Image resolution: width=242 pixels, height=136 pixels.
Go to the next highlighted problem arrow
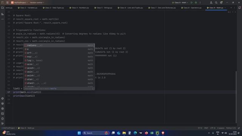point(235,12)
